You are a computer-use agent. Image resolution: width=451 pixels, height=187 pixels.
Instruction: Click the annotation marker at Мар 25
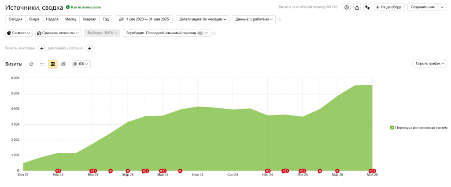(337, 171)
